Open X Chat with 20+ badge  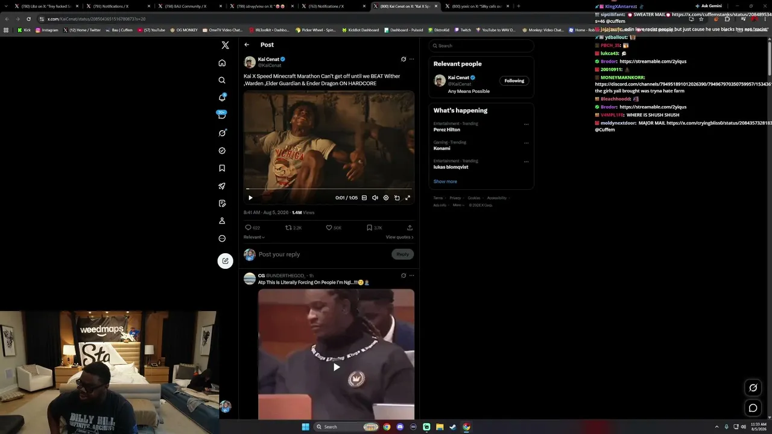(x=222, y=115)
